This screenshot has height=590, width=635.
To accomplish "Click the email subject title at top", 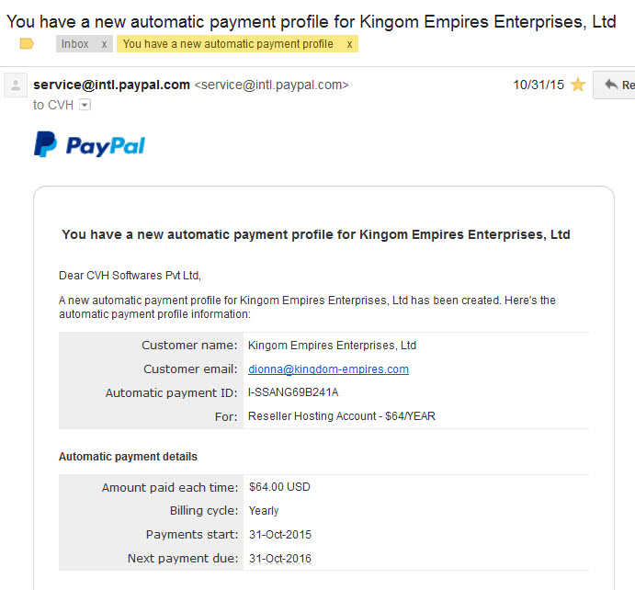I will pyautogui.click(x=311, y=21).
